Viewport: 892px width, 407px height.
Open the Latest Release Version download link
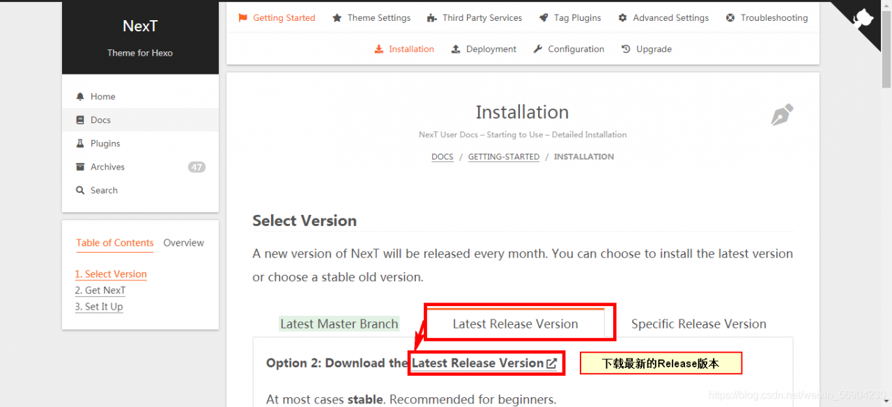pyautogui.click(x=484, y=363)
